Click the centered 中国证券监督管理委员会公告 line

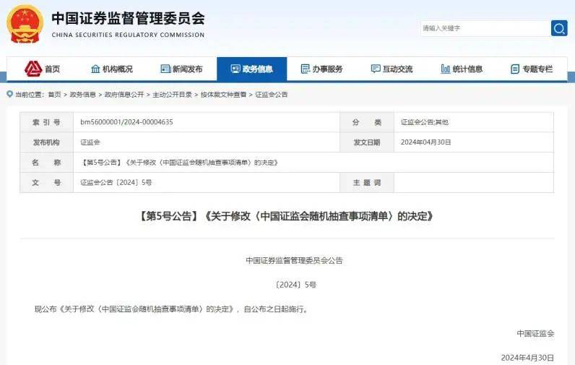[x=294, y=260]
